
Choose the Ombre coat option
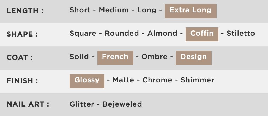tap(154, 57)
